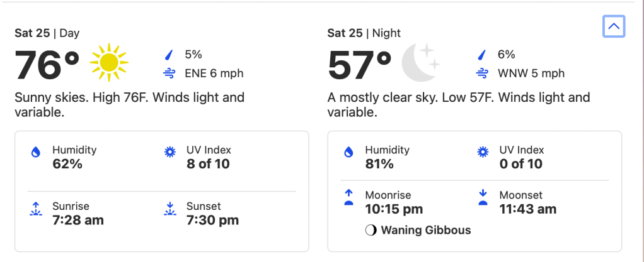Click the yellow sun icon for daytime
644x262 pixels.
[x=108, y=63]
